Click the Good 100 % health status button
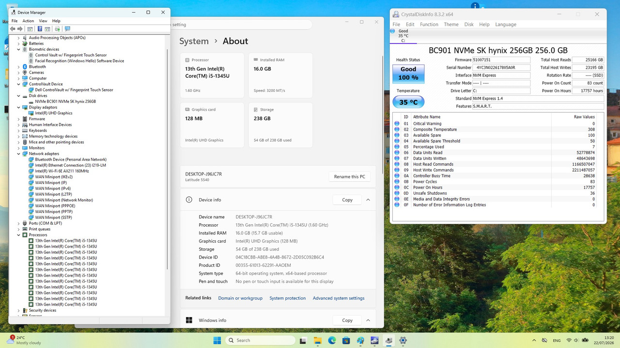 [408, 74]
